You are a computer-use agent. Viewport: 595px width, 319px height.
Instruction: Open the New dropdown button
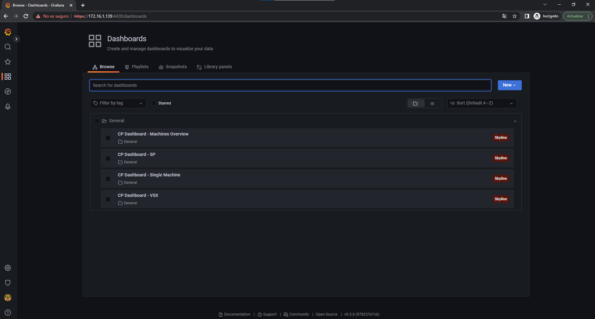tap(510, 85)
